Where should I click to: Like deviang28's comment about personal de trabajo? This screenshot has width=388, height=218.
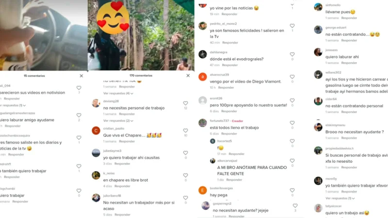[x=185, y=103]
